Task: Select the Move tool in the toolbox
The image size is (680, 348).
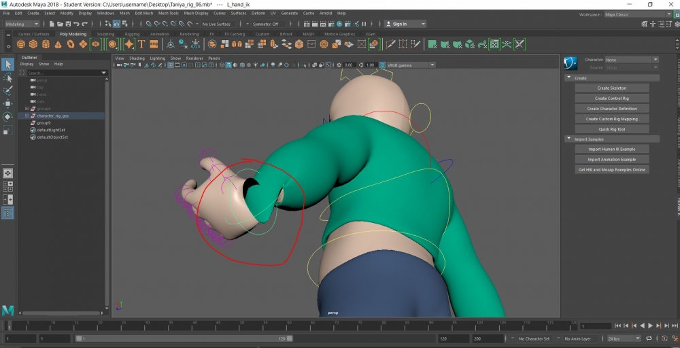Action: pyautogui.click(x=7, y=104)
